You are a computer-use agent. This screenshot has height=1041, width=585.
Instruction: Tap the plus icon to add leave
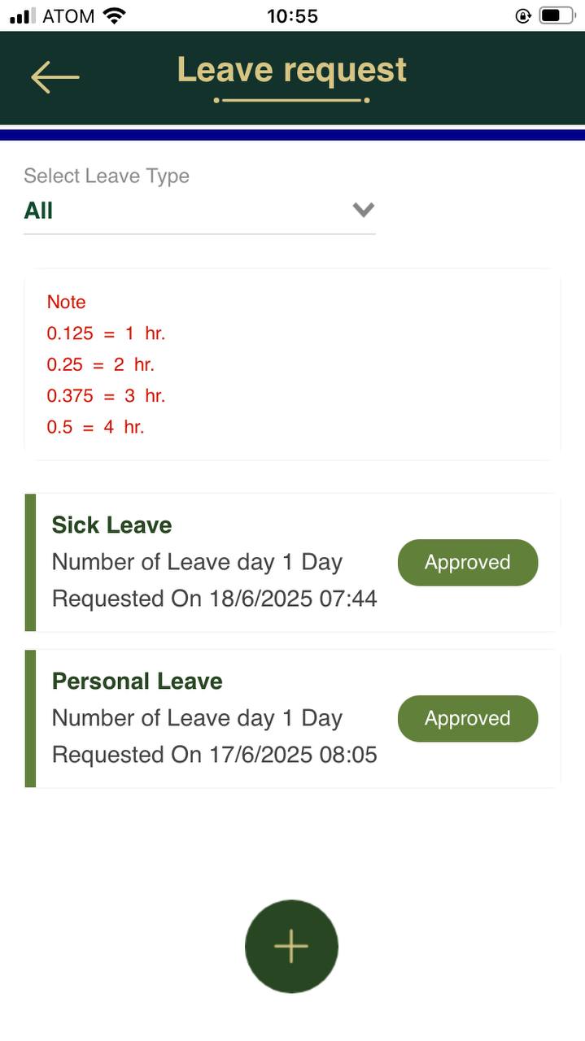(x=291, y=947)
